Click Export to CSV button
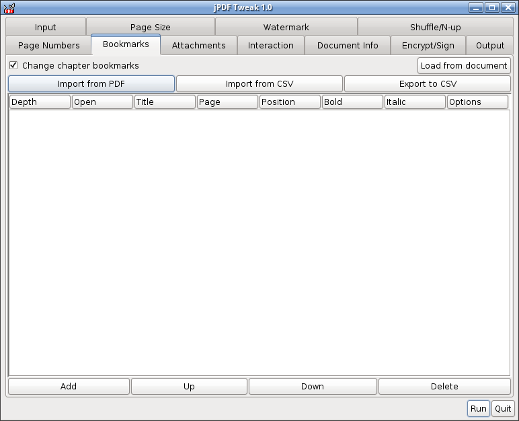This screenshot has width=519, height=421. coord(428,84)
